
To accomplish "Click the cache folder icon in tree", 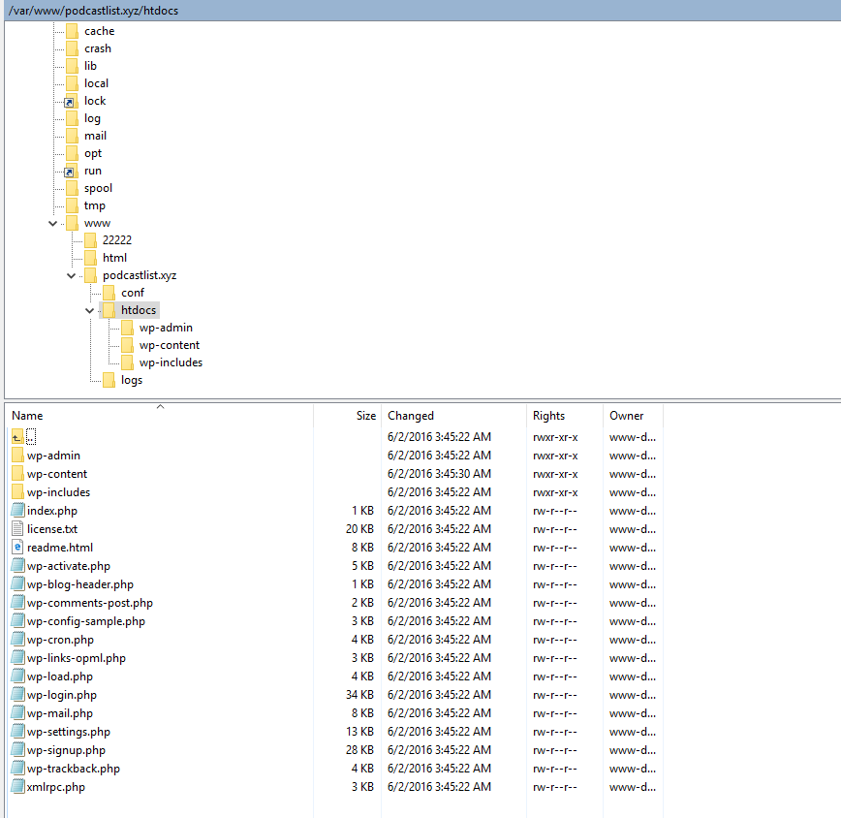I will point(72,31).
